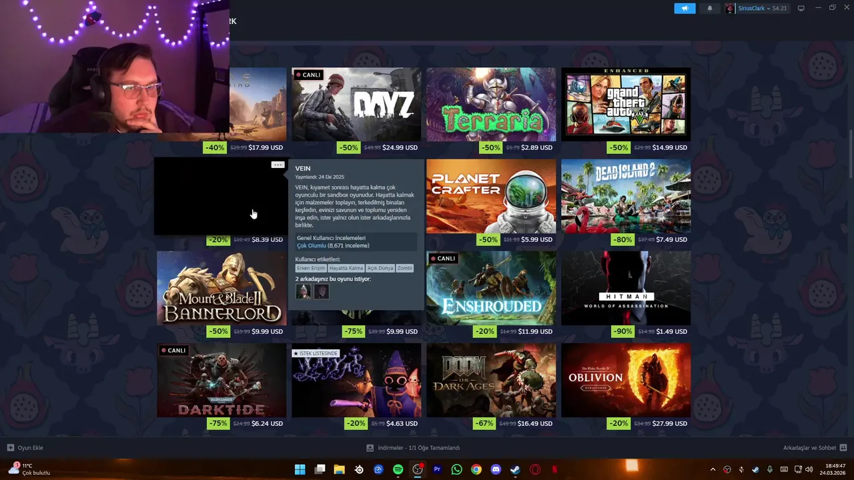This screenshot has width=854, height=480.
Task: Click the $11.99 USD Enshrouded price
Action: [535, 331]
